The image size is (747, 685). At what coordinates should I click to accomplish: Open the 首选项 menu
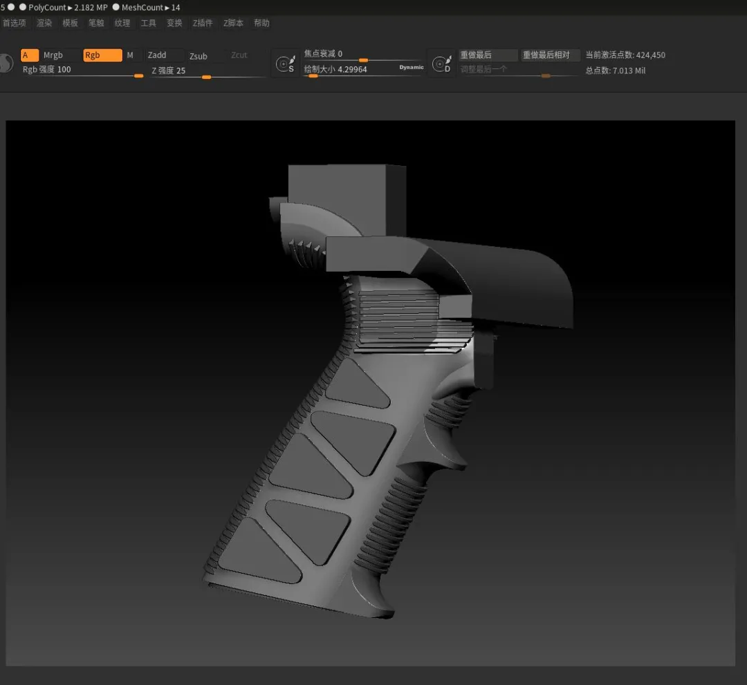[x=13, y=23]
